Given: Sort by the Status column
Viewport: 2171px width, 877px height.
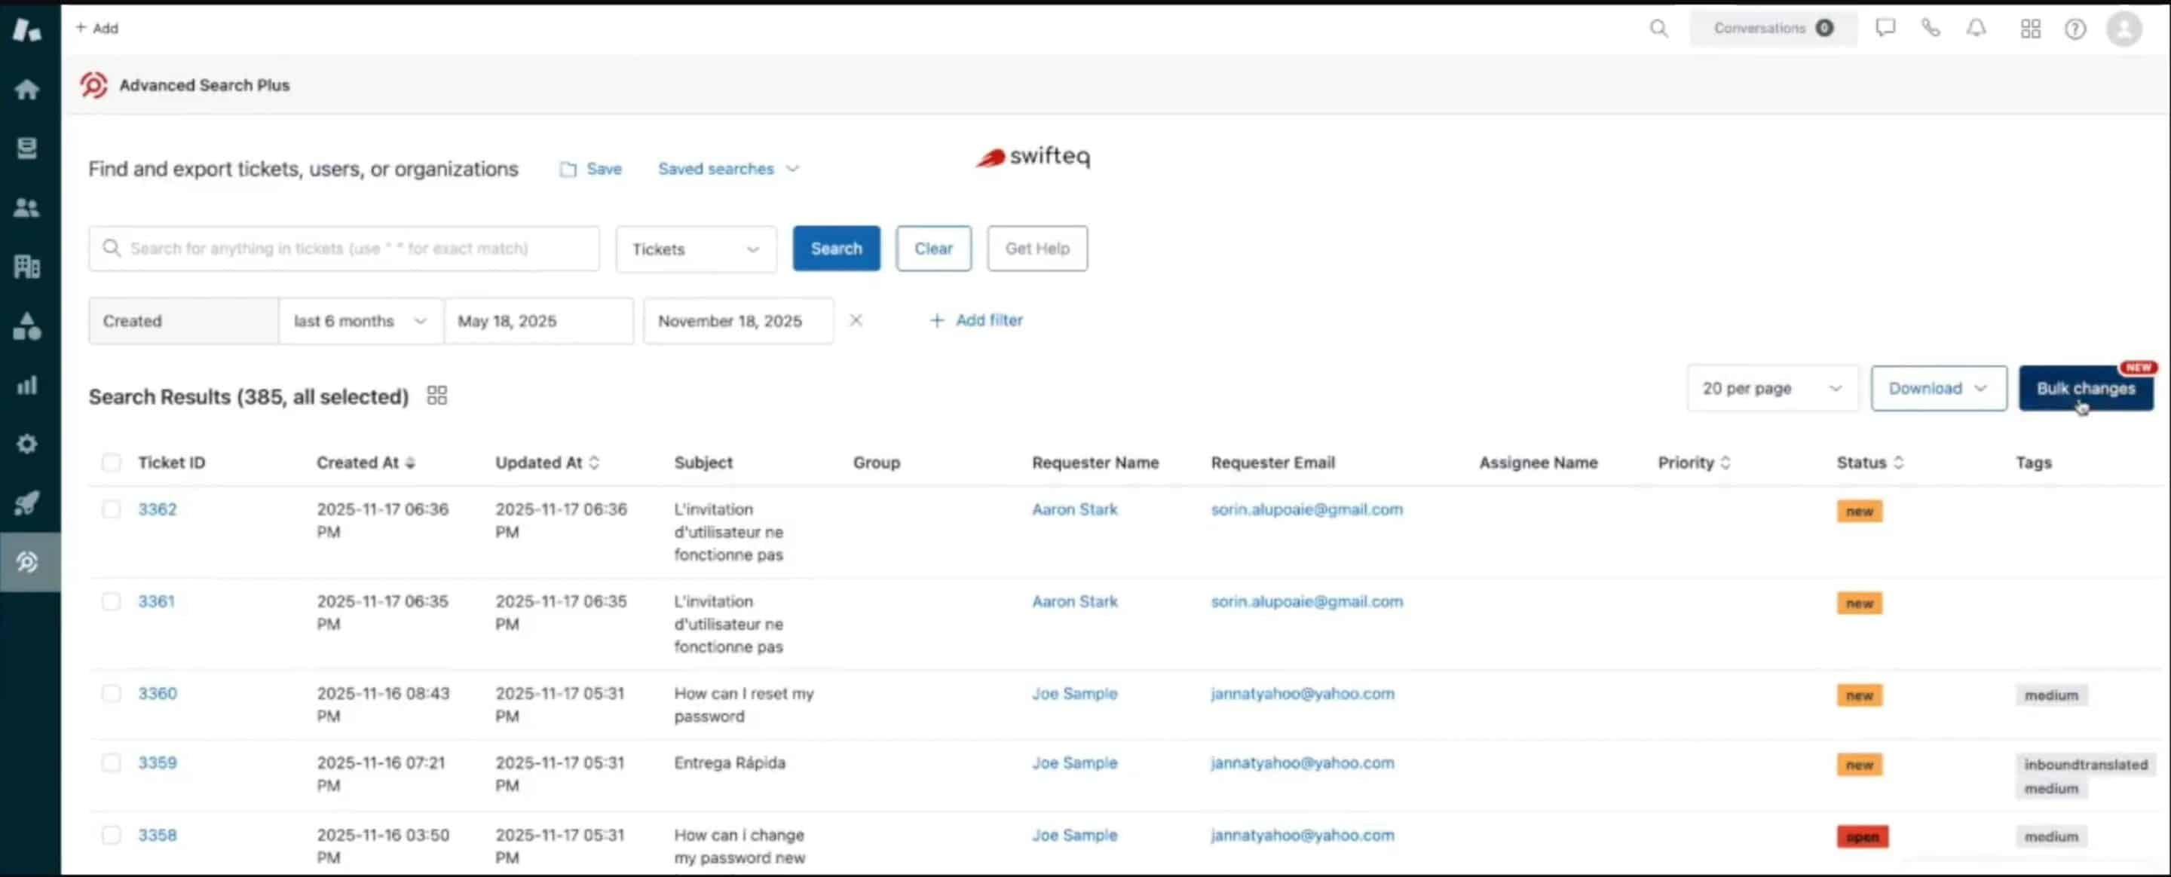Looking at the screenshot, I should pyautogui.click(x=1870, y=463).
